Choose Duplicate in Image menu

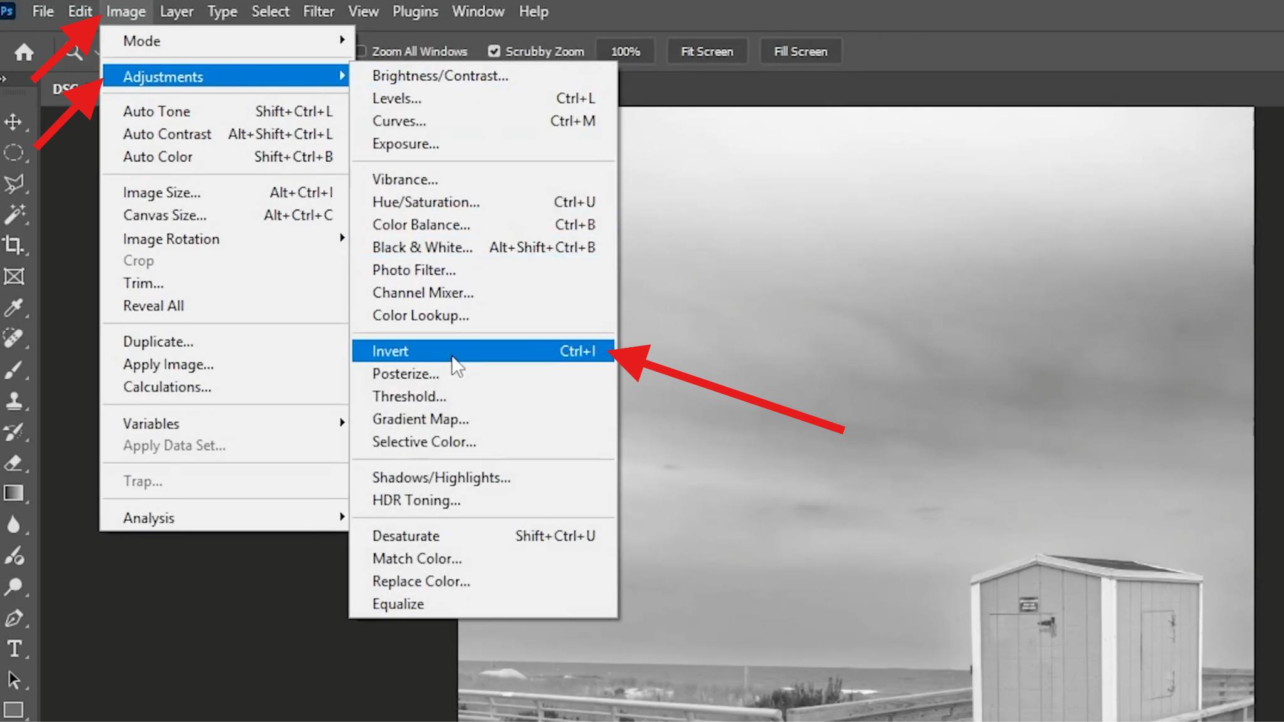226,342
